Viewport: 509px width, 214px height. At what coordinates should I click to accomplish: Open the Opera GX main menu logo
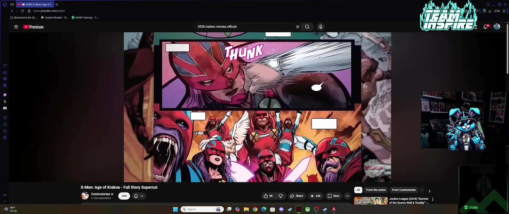(x=5, y=4)
